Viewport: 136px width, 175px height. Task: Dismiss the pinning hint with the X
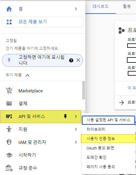tap(78, 60)
